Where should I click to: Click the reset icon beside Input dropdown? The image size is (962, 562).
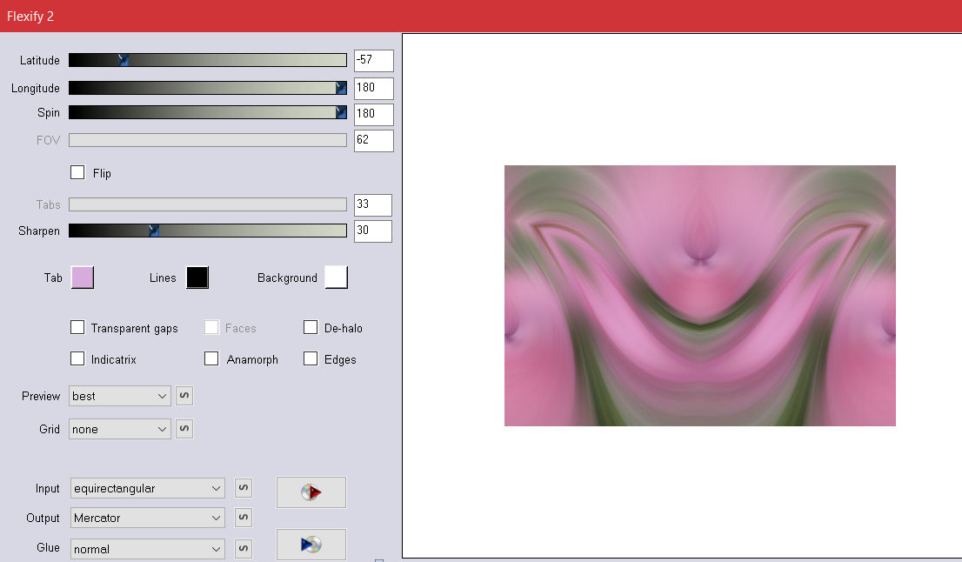[x=244, y=488]
